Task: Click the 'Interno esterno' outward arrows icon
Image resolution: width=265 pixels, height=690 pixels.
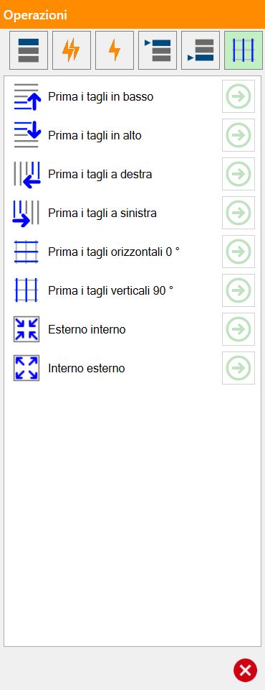Action: pos(26,368)
